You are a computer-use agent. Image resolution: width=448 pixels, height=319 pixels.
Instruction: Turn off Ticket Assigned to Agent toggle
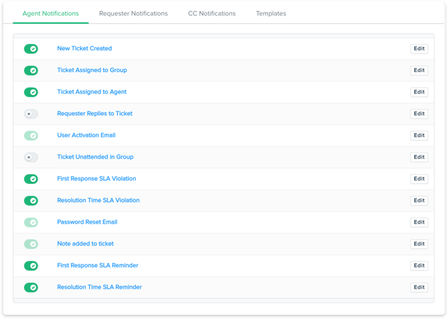click(31, 92)
